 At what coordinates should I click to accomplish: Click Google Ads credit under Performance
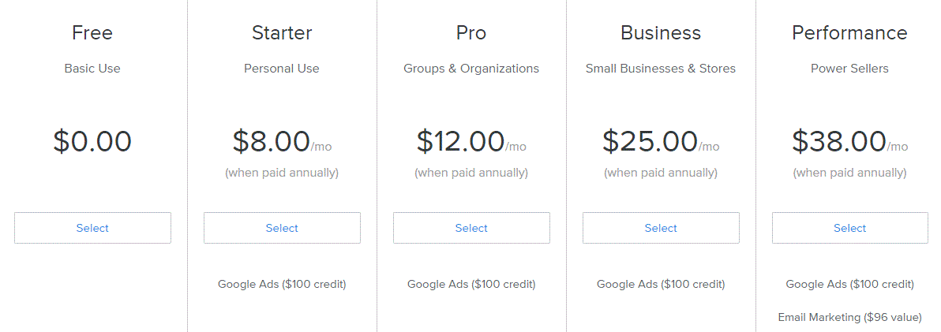(849, 284)
